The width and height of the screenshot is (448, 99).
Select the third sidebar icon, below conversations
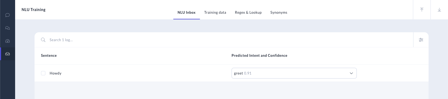(x=8, y=41)
